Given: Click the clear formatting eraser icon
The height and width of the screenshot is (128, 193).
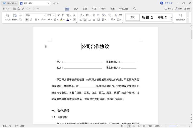Looking at the screenshot, I should tap(74, 15).
